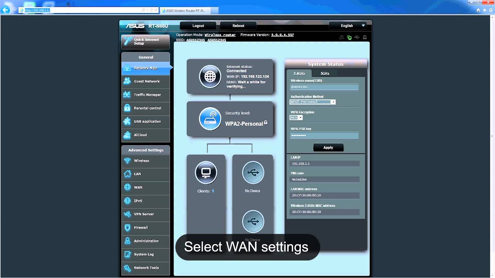Click the Clients computer icon

[206, 172]
